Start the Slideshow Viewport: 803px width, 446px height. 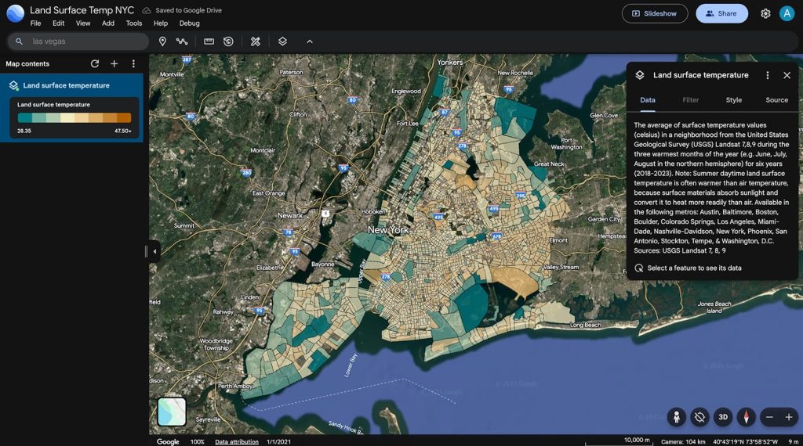tap(654, 13)
